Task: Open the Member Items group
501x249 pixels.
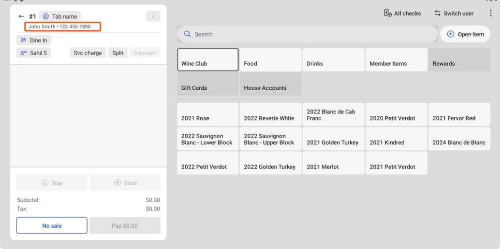Action: click(397, 60)
